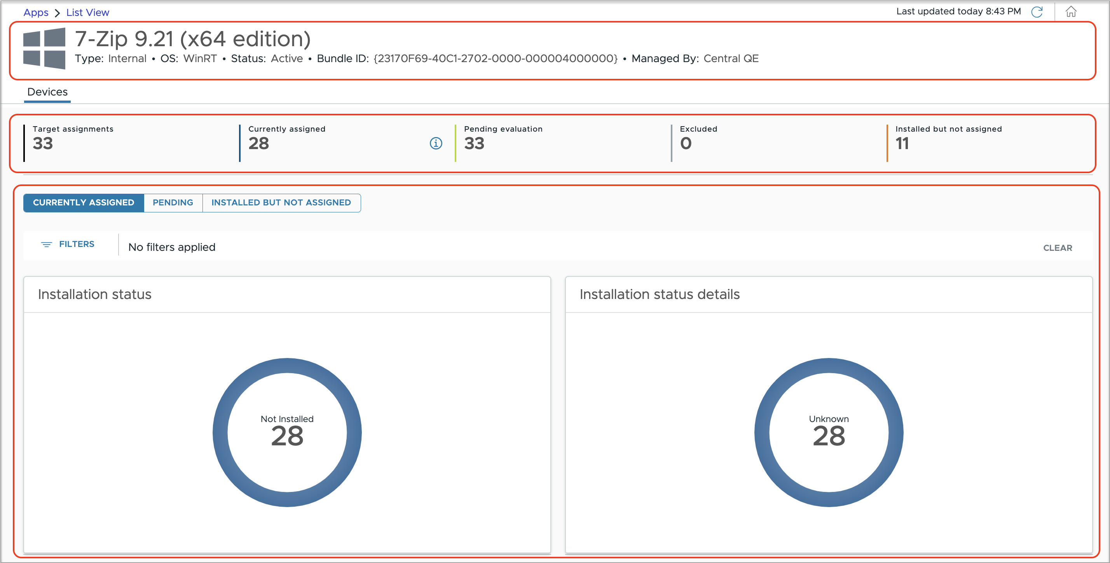Click the filter lines icon

pyautogui.click(x=46, y=245)
